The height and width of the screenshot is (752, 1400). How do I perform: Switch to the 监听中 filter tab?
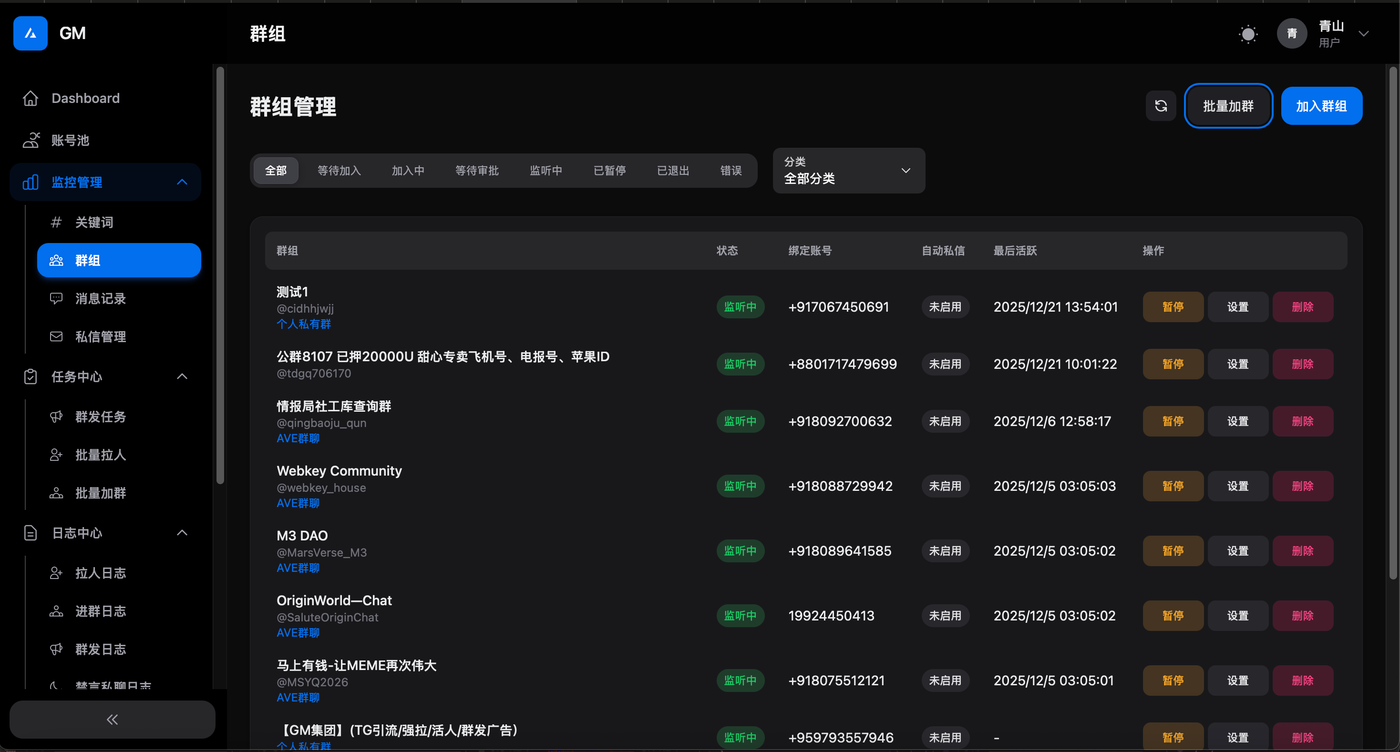tap(546, 171)
